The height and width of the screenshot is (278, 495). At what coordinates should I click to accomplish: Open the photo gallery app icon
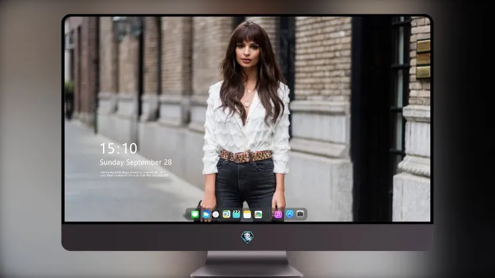click(258, 215)
